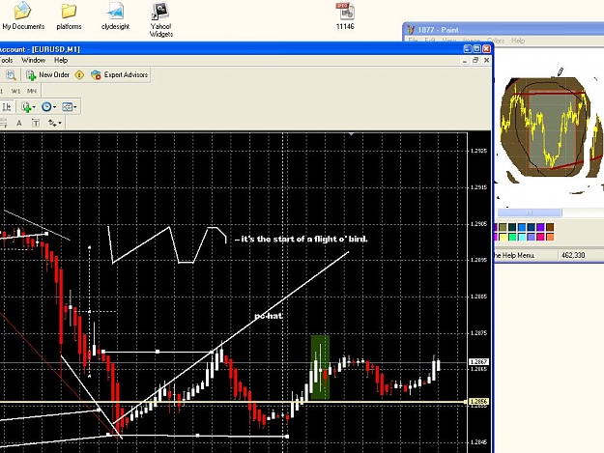Switch chart to MN timeframe

pos(32,91)
